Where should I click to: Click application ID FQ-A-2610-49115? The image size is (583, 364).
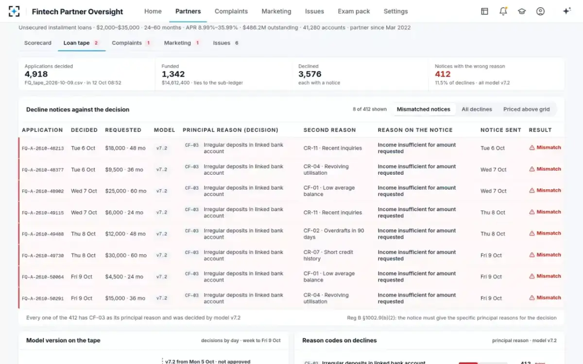[x=43, y=213]
